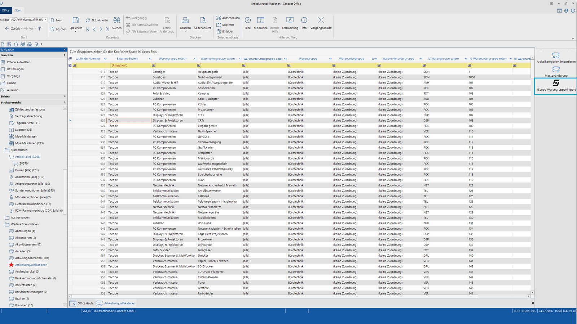Jump to last record arrow
The width and height of the screenshot is (577, 324).
click(107, 29)
